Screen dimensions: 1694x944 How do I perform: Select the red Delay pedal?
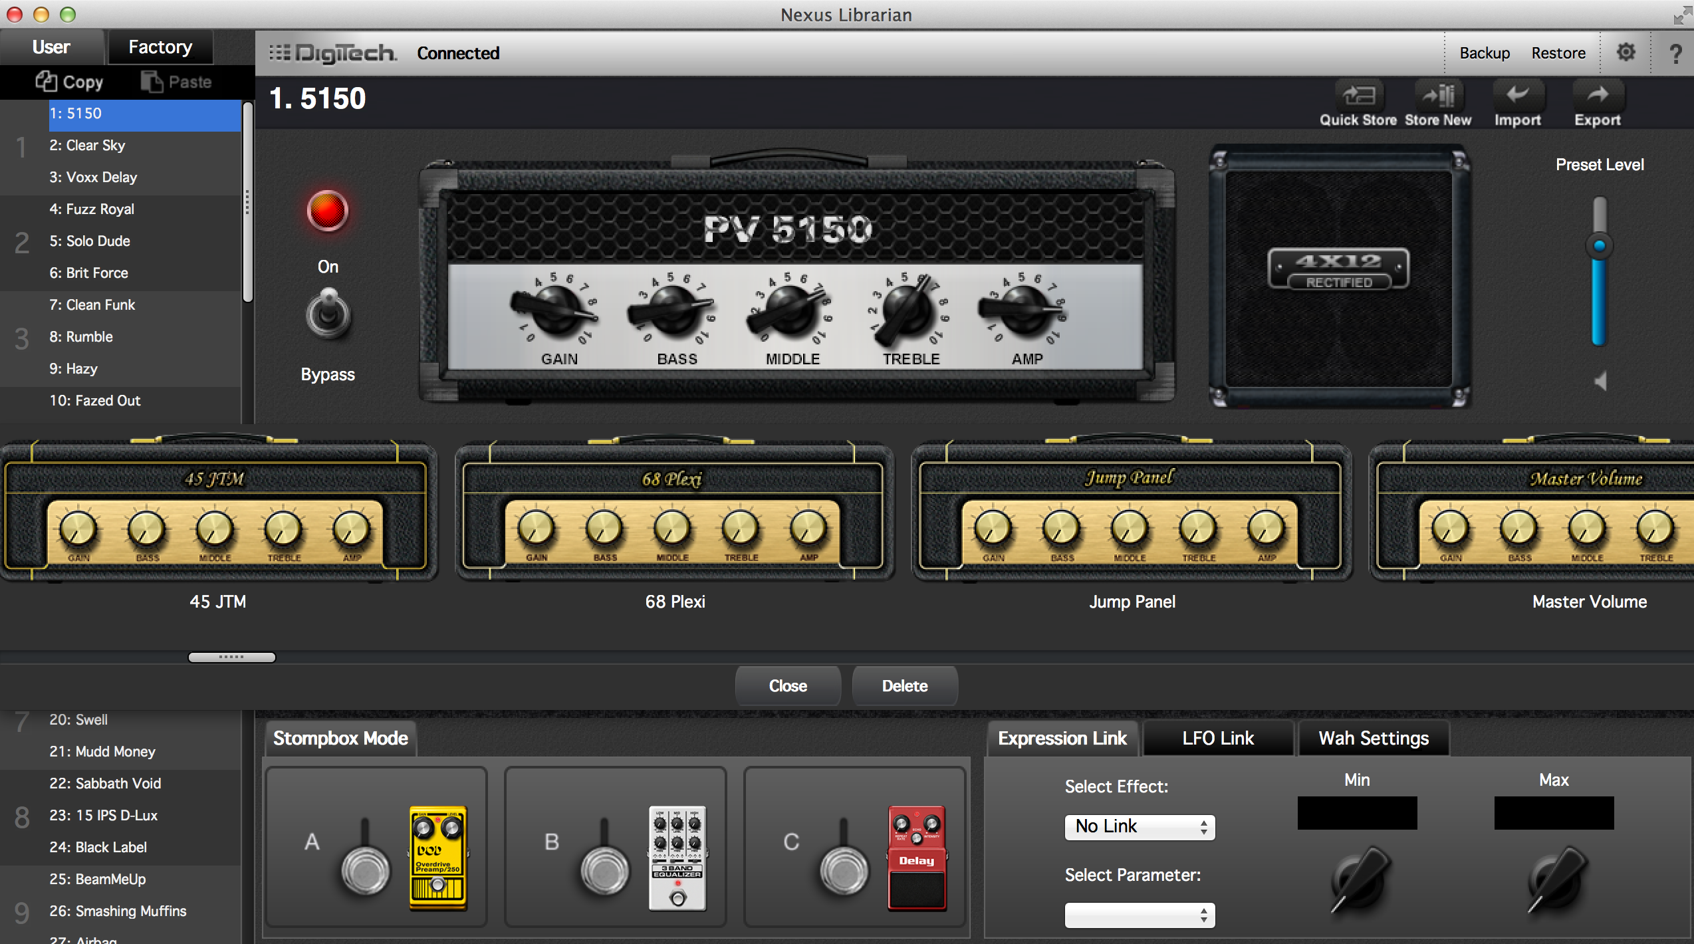(x=917, y=858)
